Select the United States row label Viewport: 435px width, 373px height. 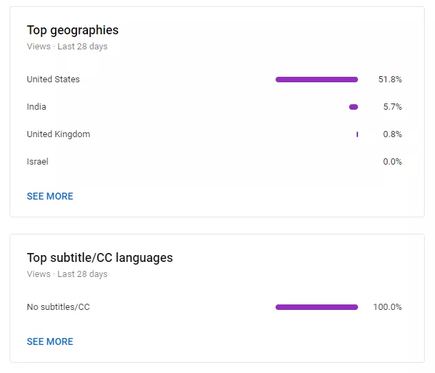click(53, 80)
